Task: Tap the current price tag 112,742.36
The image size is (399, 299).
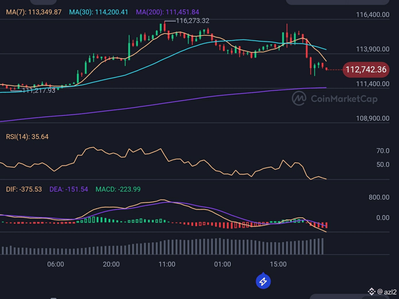Action: (x=366, y=70)
